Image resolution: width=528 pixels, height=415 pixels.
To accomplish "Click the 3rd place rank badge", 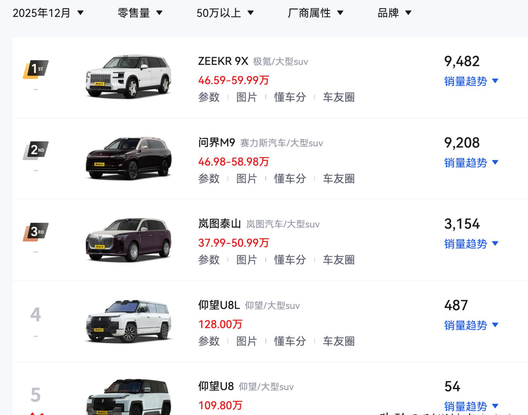I will tap(36, 232).
